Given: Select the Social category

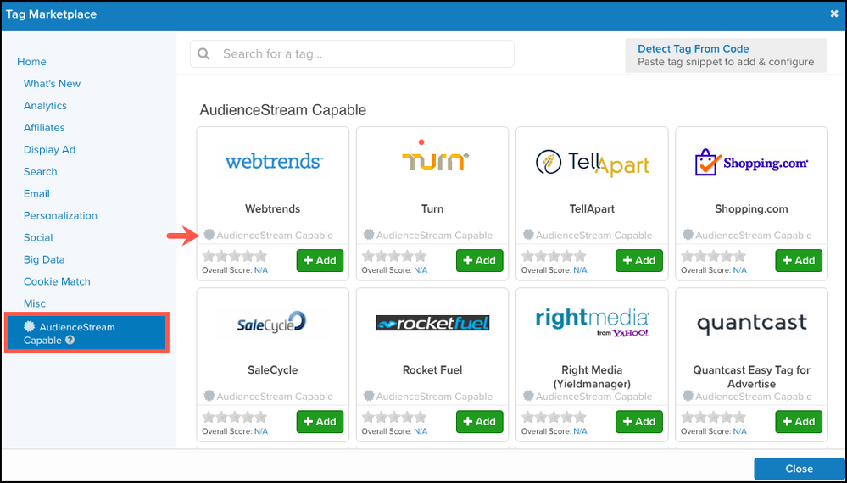Looking at the screenshot, I should click(x=38, y=237).
